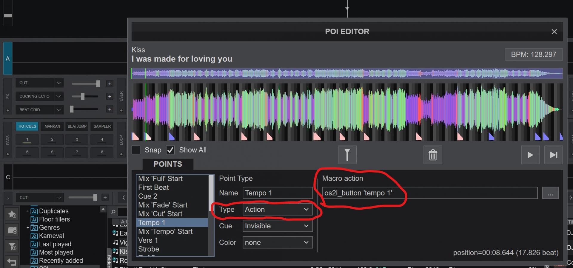Viewport: 573px width, 268px height.
Task: Uncheck the Show All checkbox
Action: pos(170,150)
